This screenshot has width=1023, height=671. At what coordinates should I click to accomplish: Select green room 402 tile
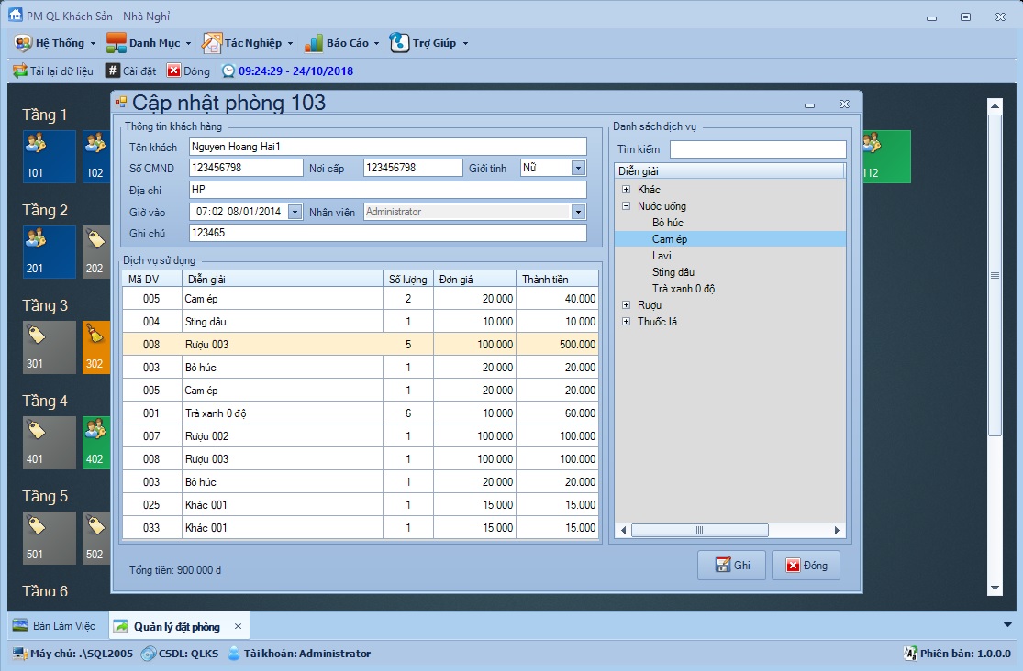(96, 441)
